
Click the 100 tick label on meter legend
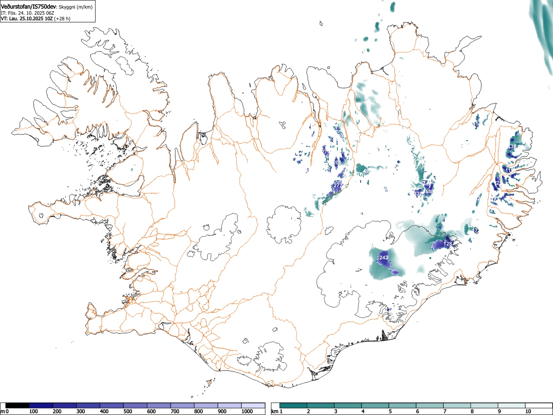(x=33, y=412)
